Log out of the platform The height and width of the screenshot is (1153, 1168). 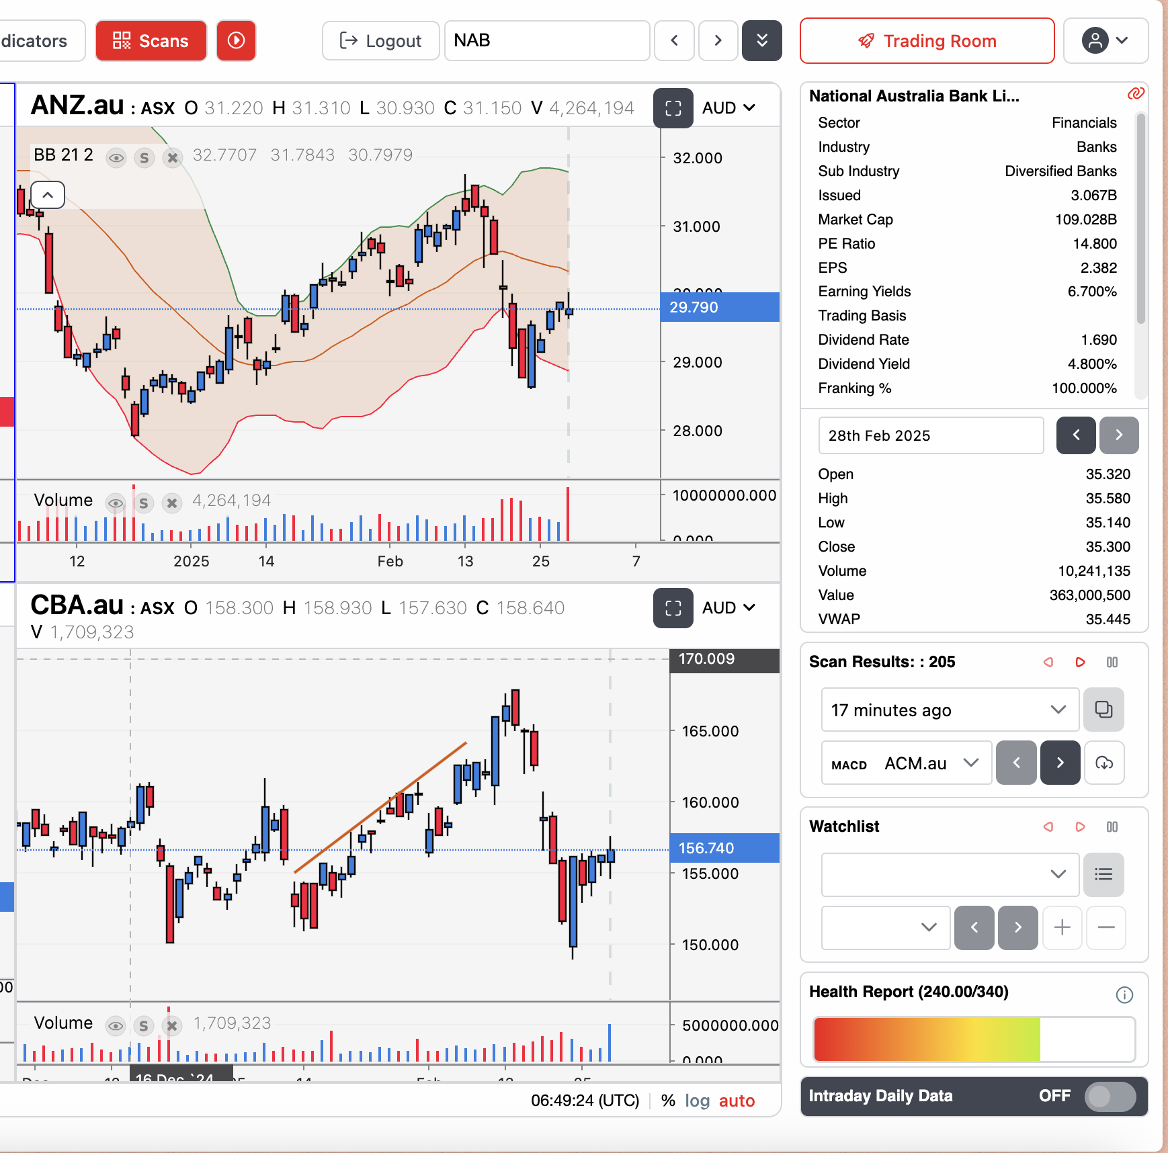pyautogui.click(x=380, y=40)
